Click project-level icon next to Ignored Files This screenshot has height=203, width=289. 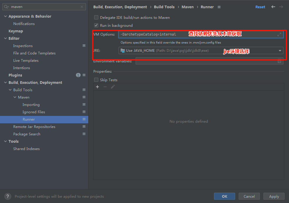[84, 112]
